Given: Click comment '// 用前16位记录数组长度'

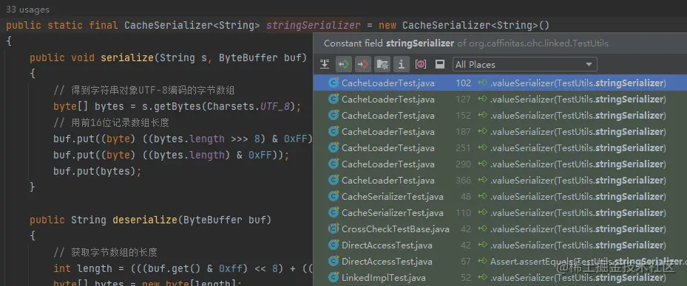Looking at the screenshot, I should click(x=111, y=122).
